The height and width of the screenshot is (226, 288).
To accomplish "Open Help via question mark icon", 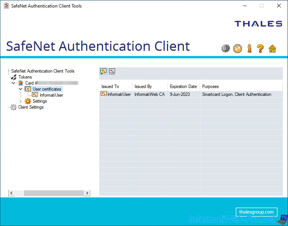I will click(260, 48).
